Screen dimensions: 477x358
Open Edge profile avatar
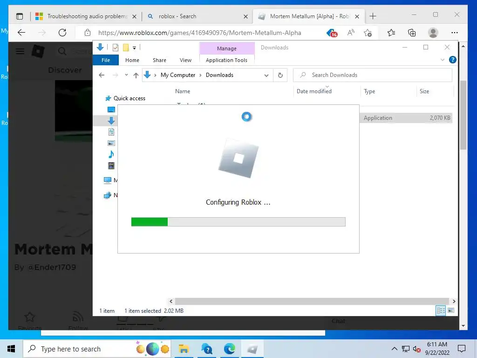click(433, 33)
